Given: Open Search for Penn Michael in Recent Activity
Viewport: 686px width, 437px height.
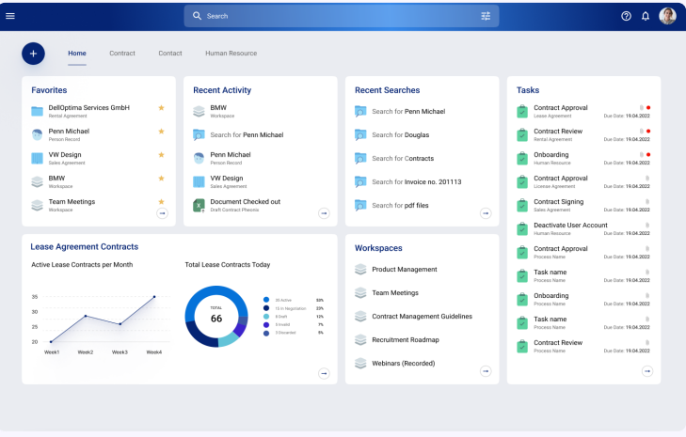Looking at the screenshot, I should (247, 135).
